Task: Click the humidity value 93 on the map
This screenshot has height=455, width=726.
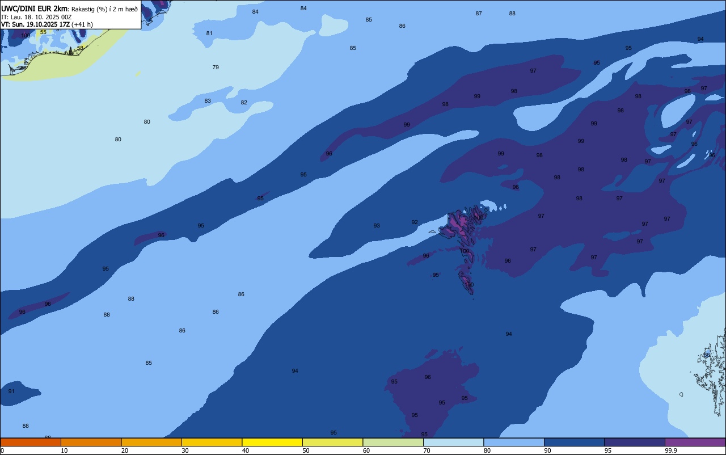Action: 377,226
